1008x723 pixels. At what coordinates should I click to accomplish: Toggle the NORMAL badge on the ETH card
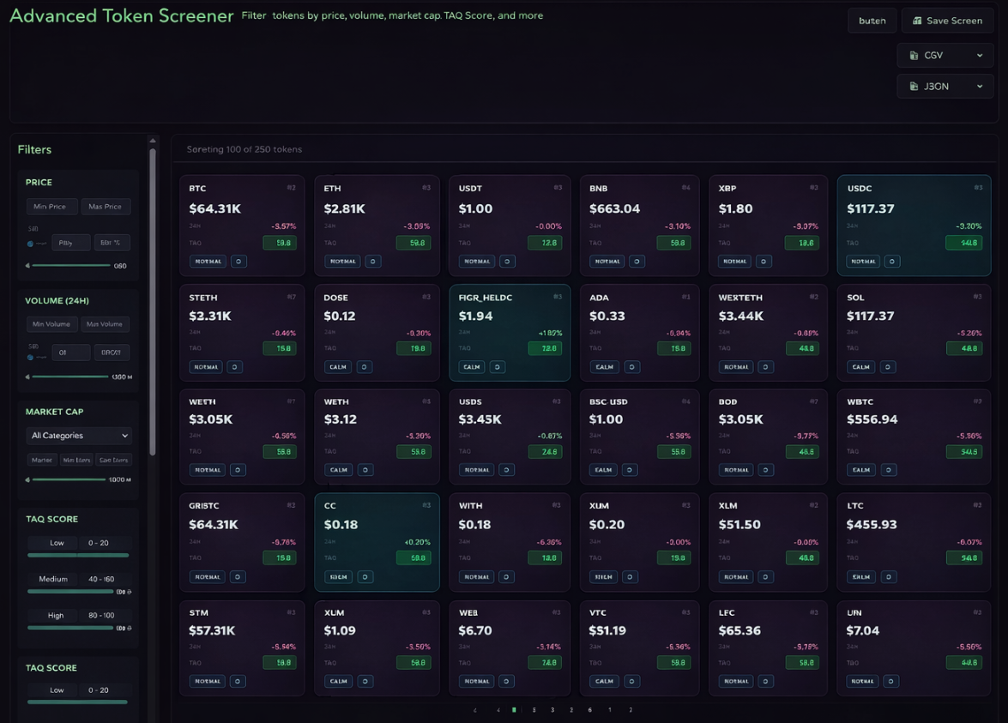point(343,261)
